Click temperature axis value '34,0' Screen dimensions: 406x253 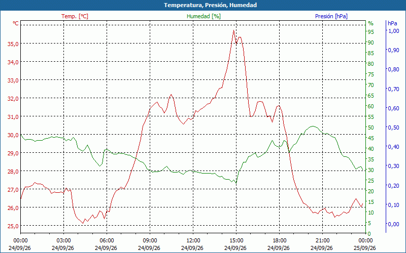[13, 62]
